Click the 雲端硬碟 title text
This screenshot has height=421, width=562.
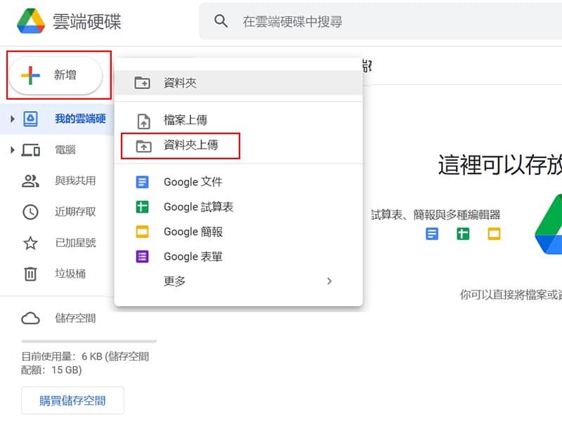click(87, 22)
